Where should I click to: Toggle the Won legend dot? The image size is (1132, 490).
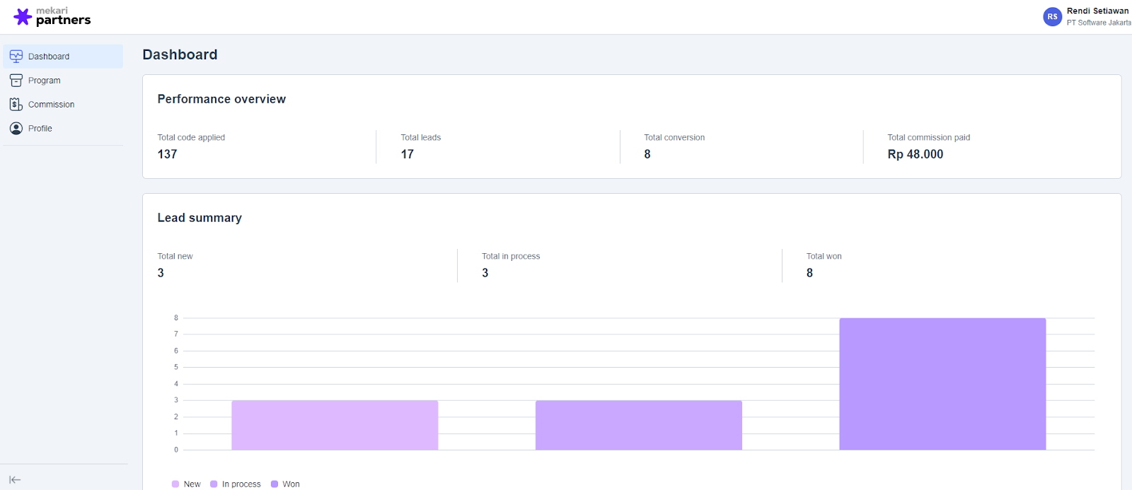275,484
